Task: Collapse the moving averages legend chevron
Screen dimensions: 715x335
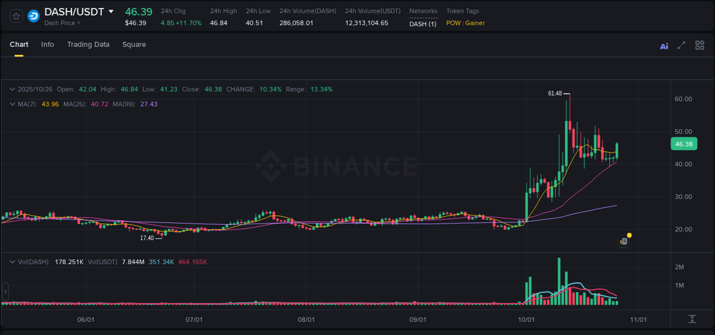Action: click(x=12, y=104)
